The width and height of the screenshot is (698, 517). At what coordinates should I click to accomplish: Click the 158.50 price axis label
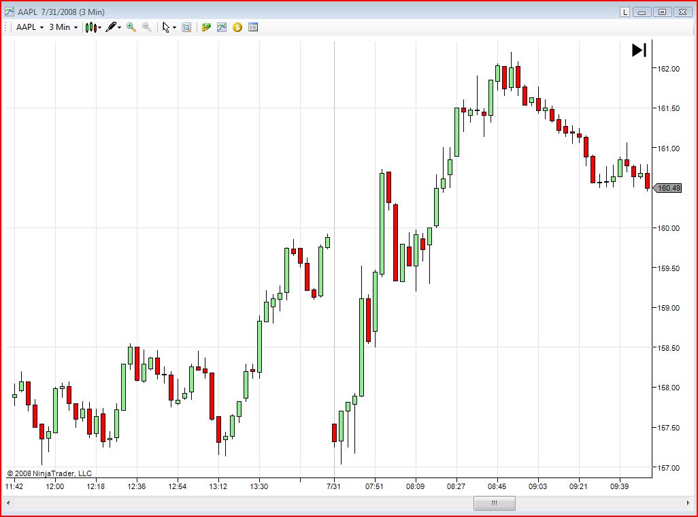(669, 348)
